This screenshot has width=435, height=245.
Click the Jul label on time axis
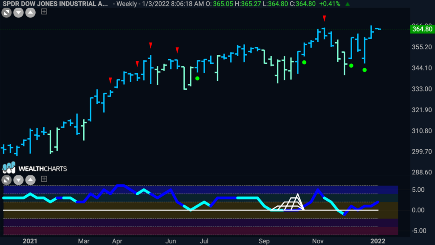(204, 241)
